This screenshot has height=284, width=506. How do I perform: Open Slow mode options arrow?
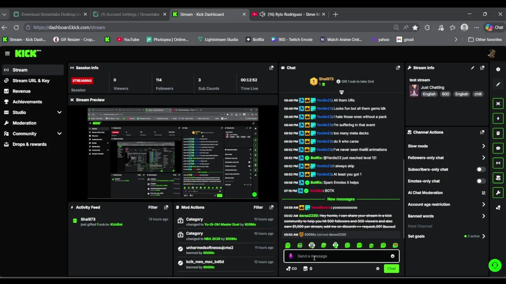483,146
